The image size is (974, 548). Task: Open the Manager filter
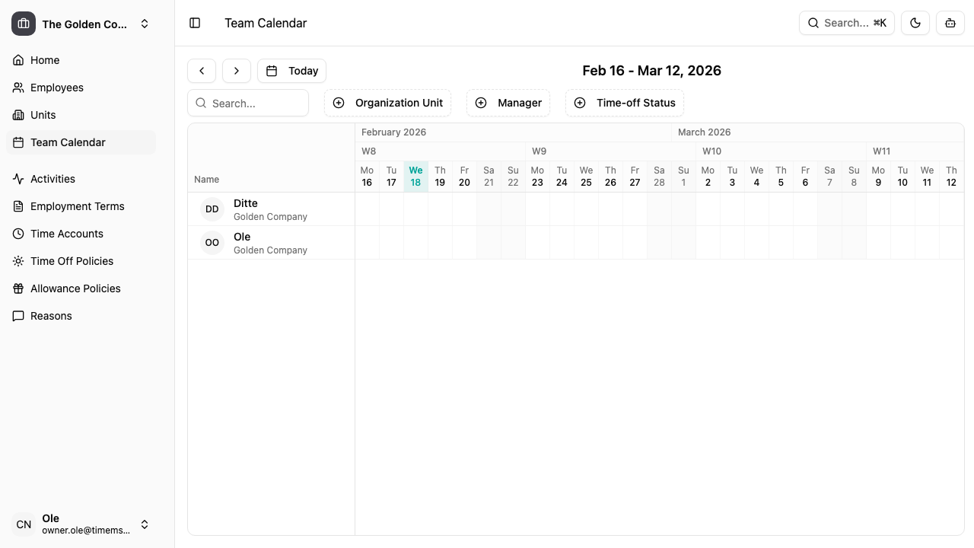(508, 103)
